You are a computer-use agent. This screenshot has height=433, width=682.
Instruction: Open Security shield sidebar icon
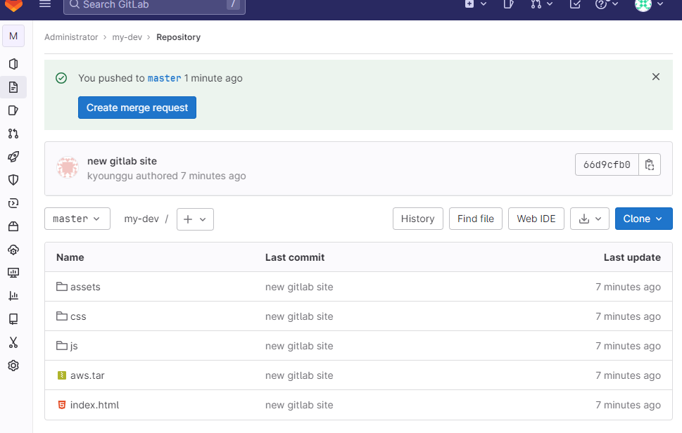(13, 180)
